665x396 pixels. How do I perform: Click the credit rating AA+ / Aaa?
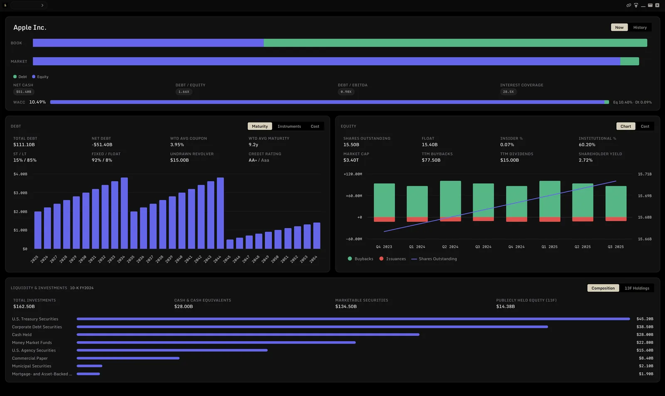[x=259, y=160]
